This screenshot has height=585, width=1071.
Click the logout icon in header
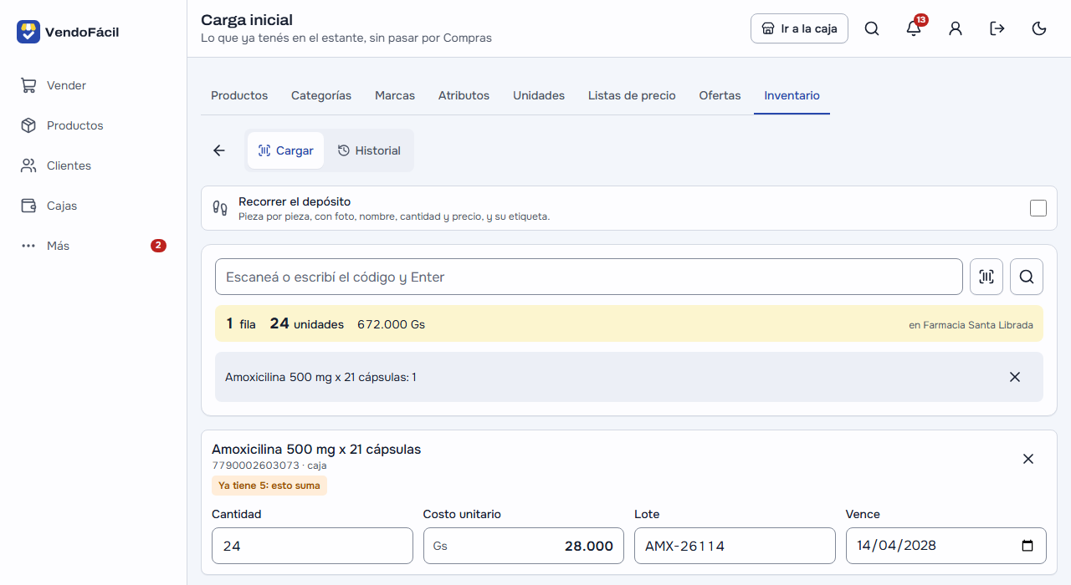997,28
